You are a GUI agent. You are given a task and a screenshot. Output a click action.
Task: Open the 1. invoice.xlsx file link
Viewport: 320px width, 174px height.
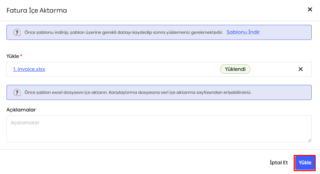[x=29, y=69]
